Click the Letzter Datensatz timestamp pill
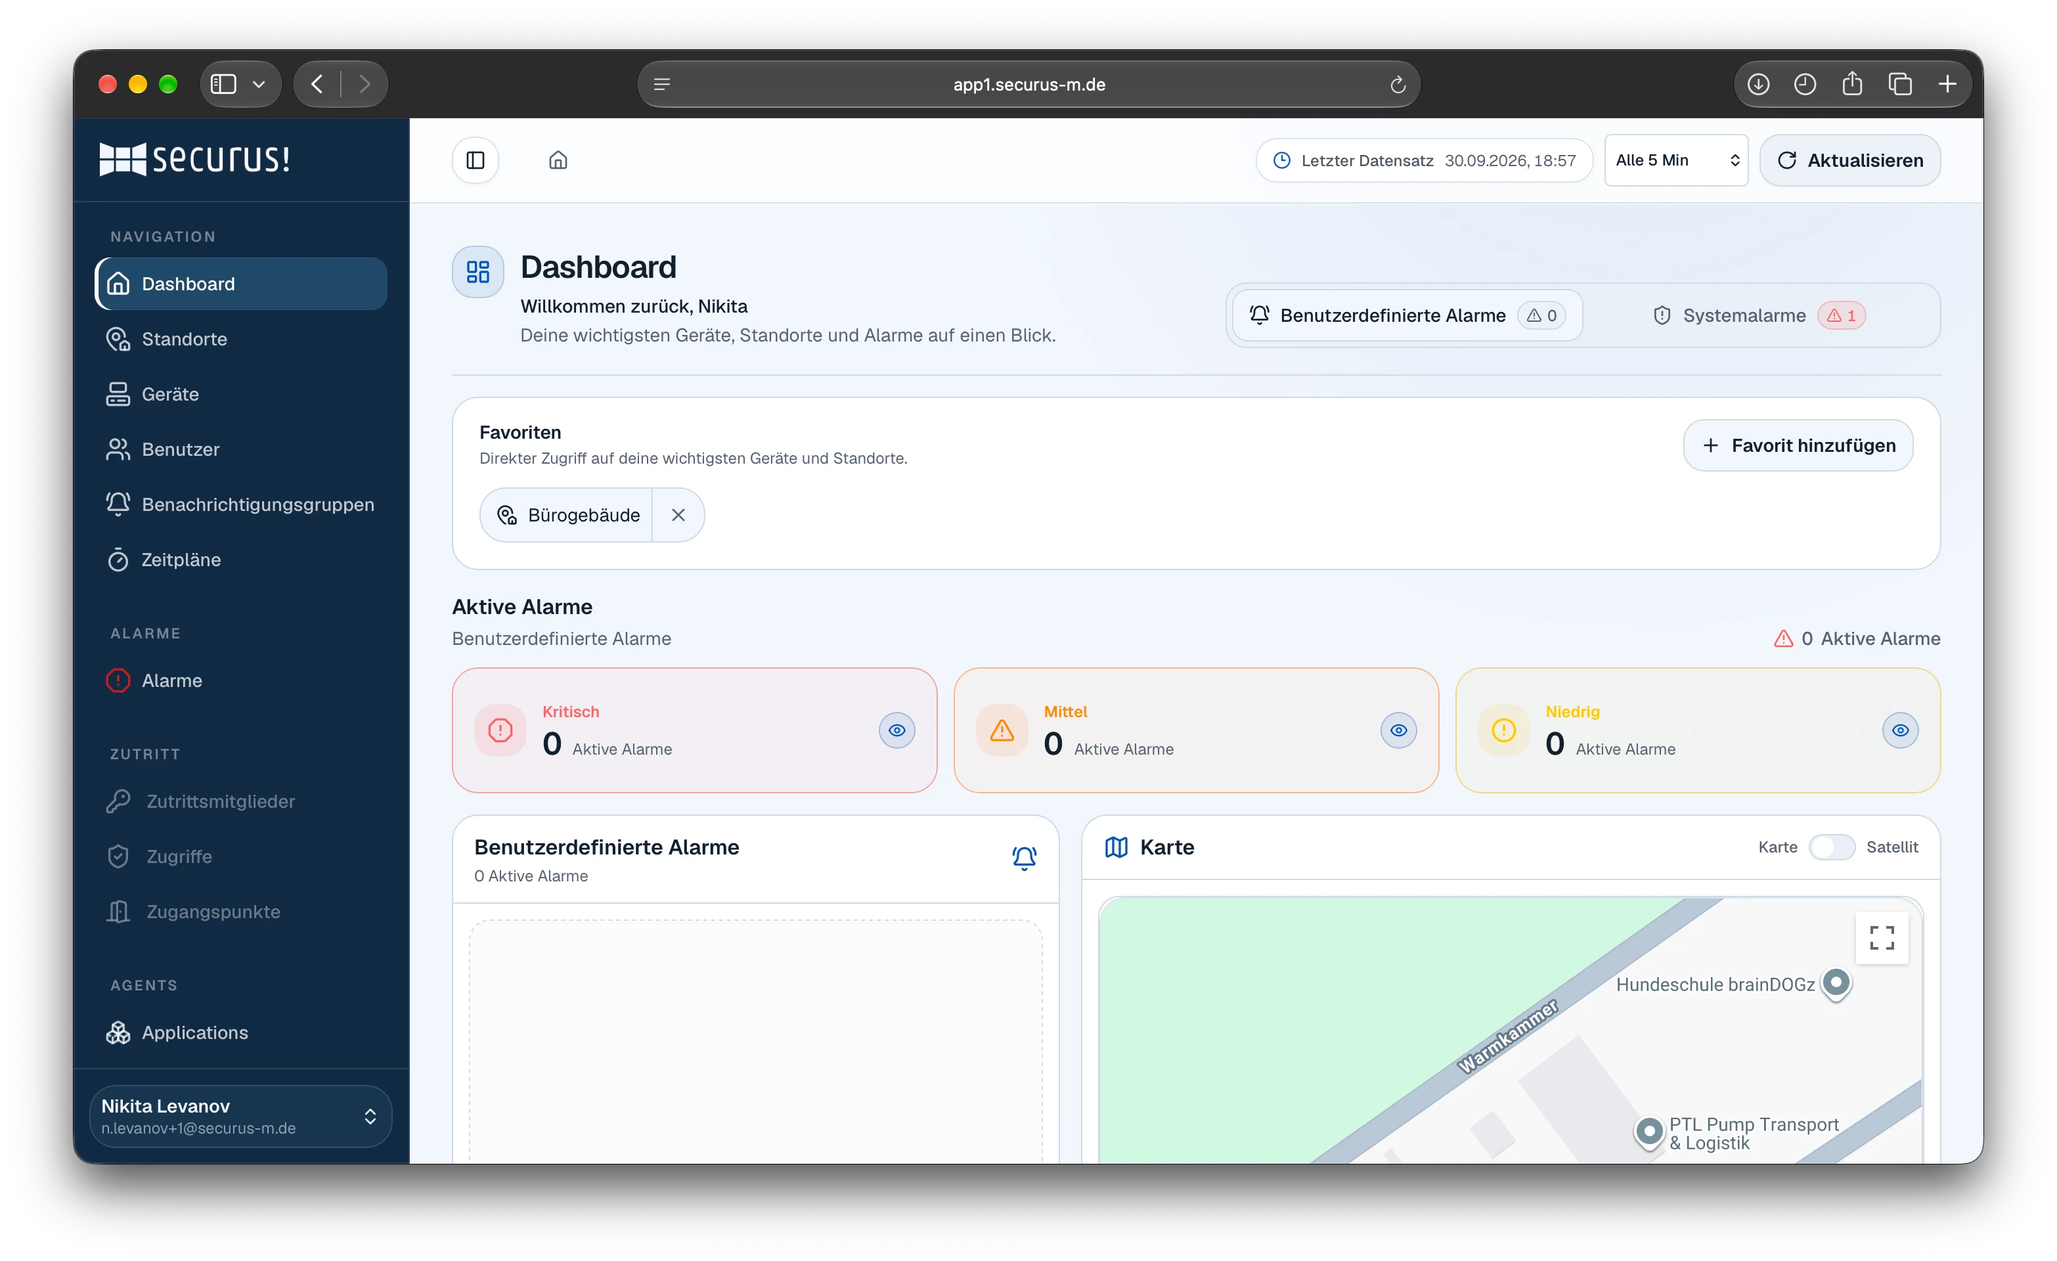Viewport: 2057px width, 1261px height. pos(1425,160)
